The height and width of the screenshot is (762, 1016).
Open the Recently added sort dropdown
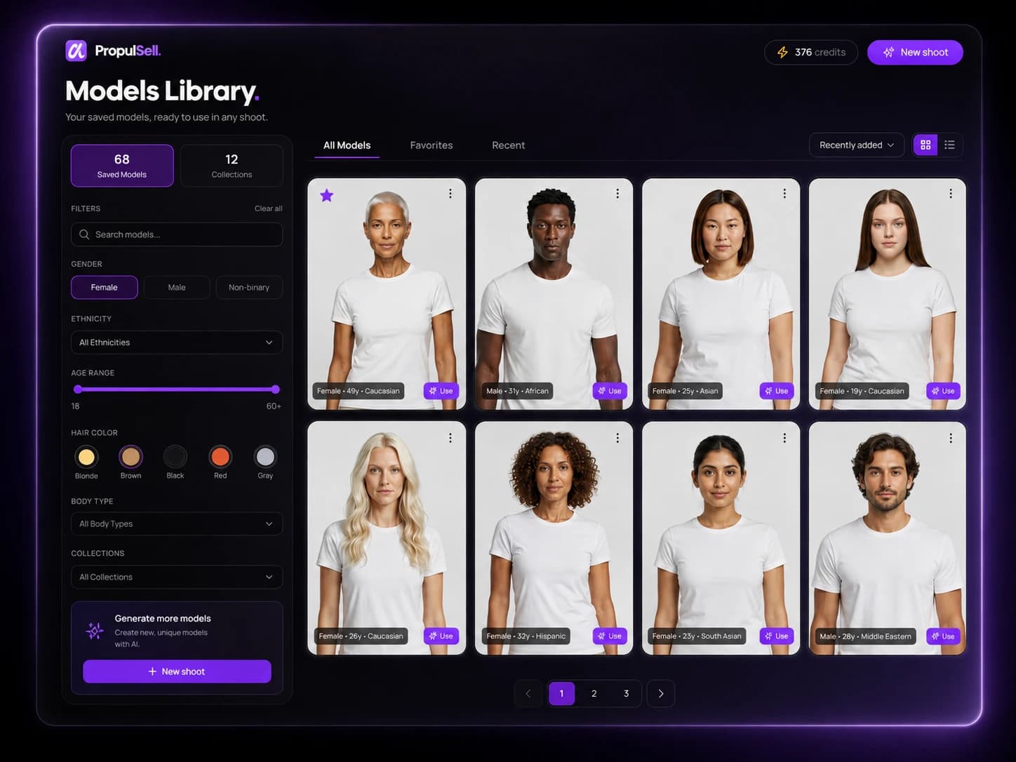pos(857,145)
